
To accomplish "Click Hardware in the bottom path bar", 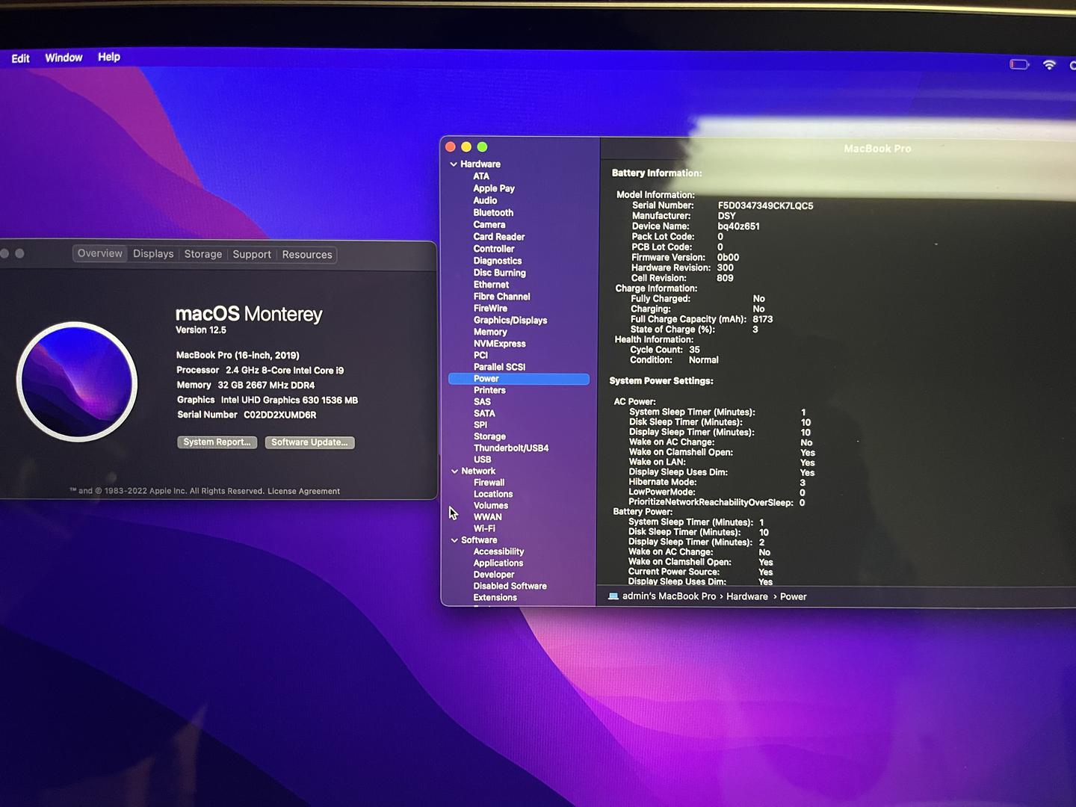I will (x=747, y=596).
